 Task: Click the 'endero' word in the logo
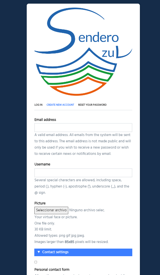99,38
